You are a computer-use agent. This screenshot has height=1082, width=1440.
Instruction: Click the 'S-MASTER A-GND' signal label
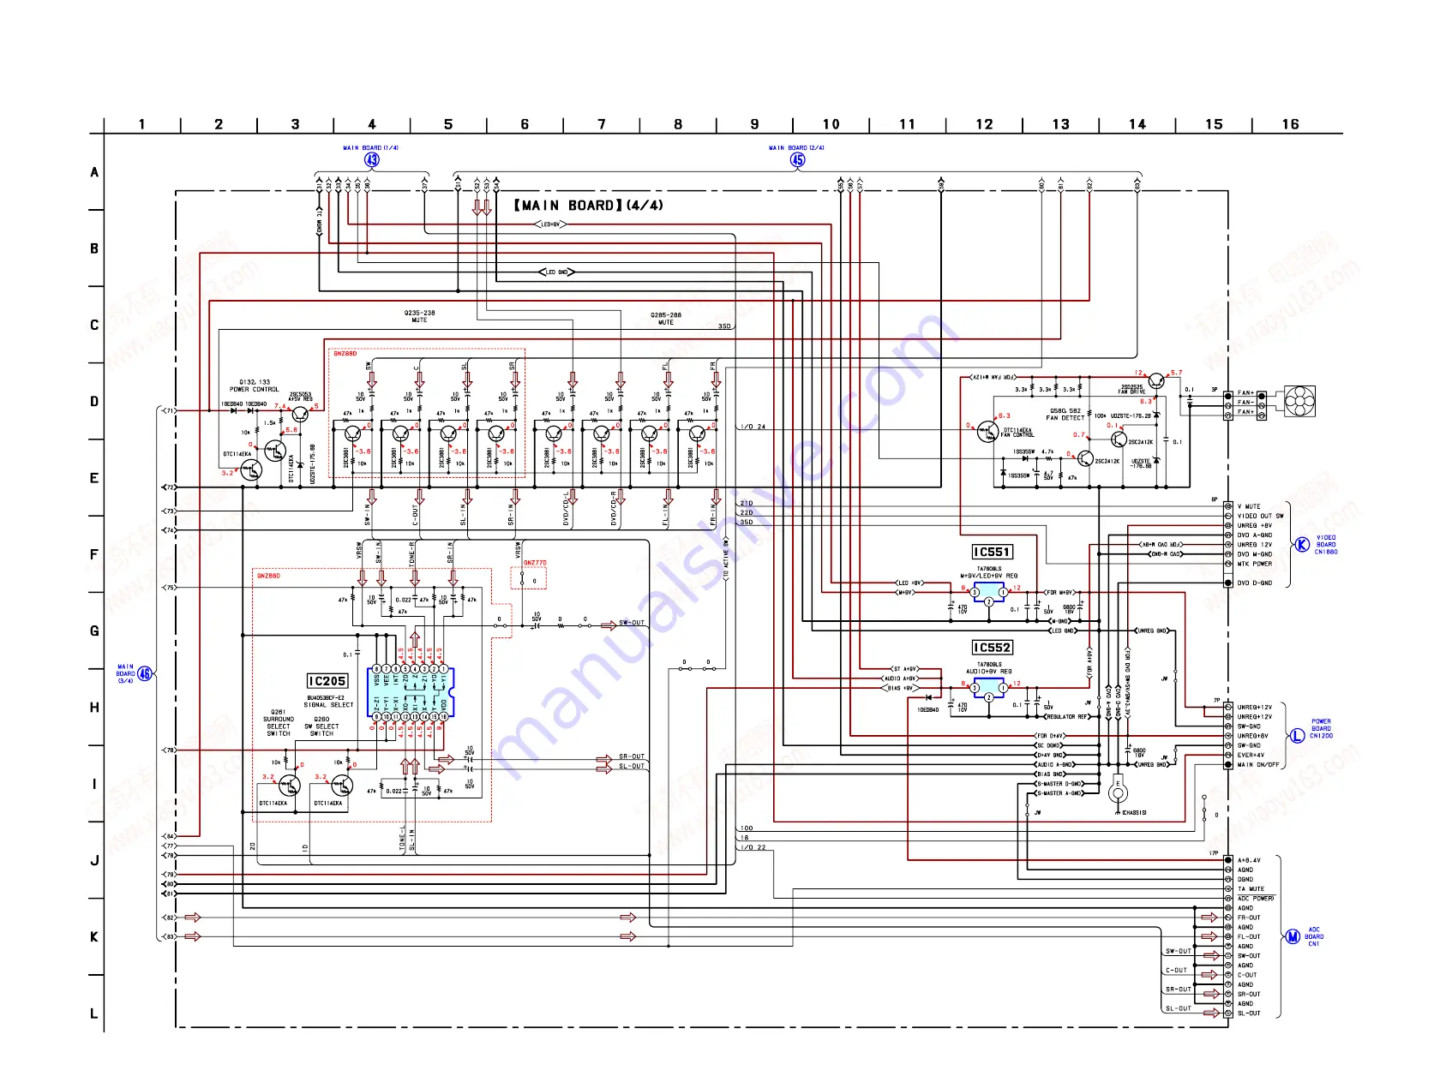1059,793
